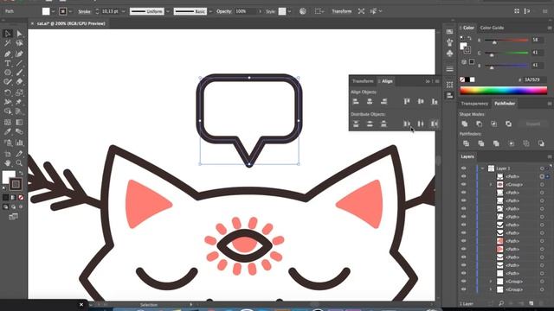Select the Zoom magnifier tool
The height and width of the screenshot is (311, 554).
(x=19, y=163)
